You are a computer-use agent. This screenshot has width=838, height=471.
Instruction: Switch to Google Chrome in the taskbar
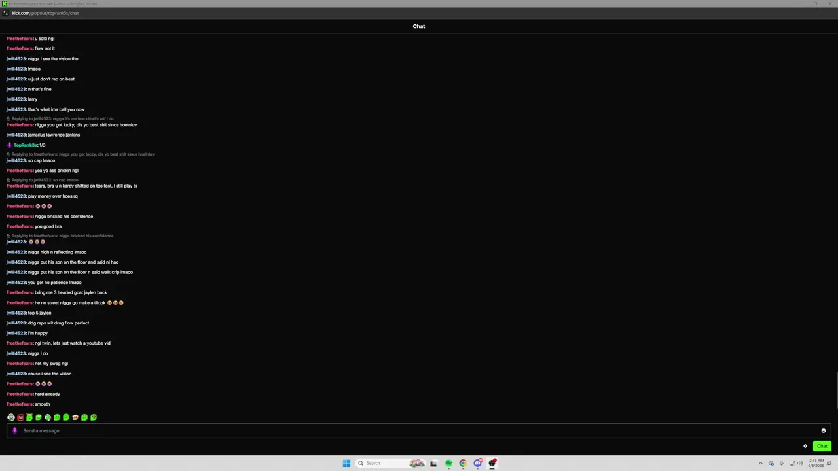coord(463,463)
